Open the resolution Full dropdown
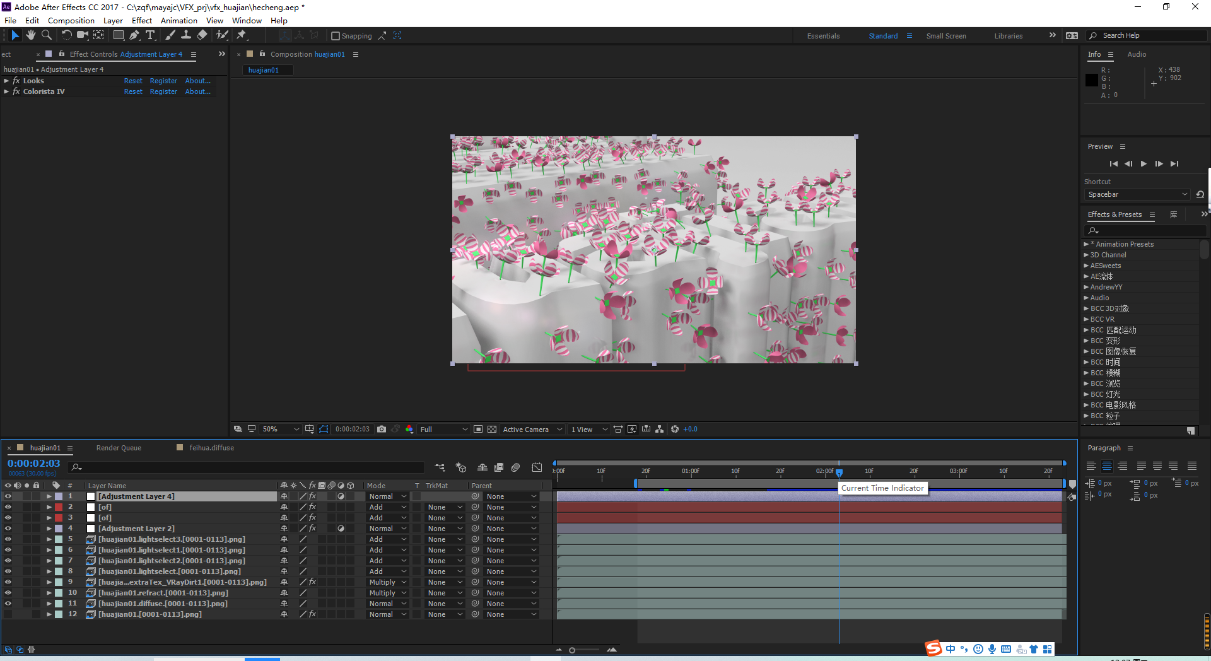This screenshot has width=1211, height=661. [444, 429]
